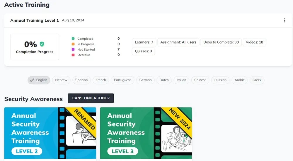Choose the Greek language filter
293x161 pixels.
(257, 80)
